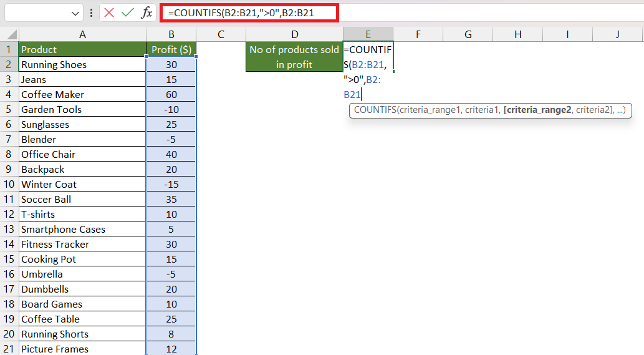This screenshot has height=355, width=644.
Task: Select column D header
Action: tap(294, 34)
